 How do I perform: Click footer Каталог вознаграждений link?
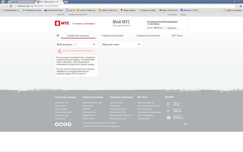pos(148,106)
